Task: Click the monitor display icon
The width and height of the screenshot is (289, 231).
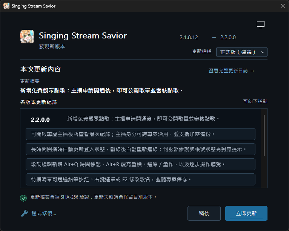Action: [x=261, y=24]
